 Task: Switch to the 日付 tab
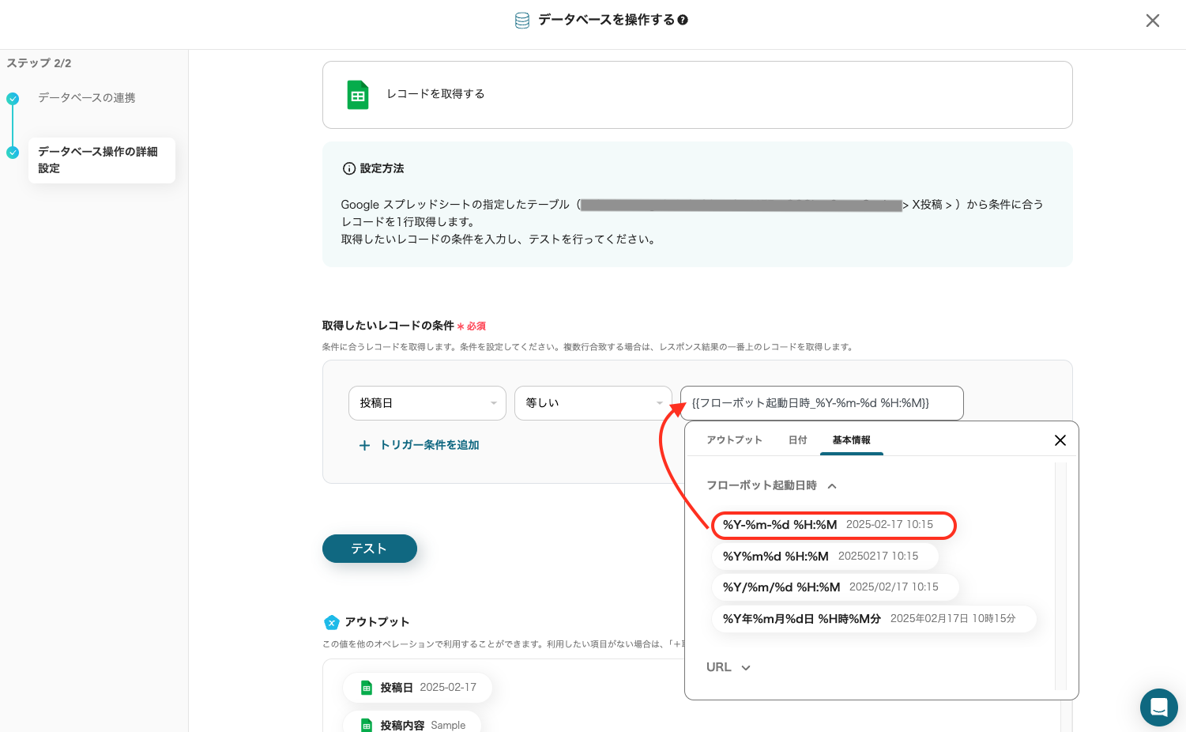click(x=798, y=440)
